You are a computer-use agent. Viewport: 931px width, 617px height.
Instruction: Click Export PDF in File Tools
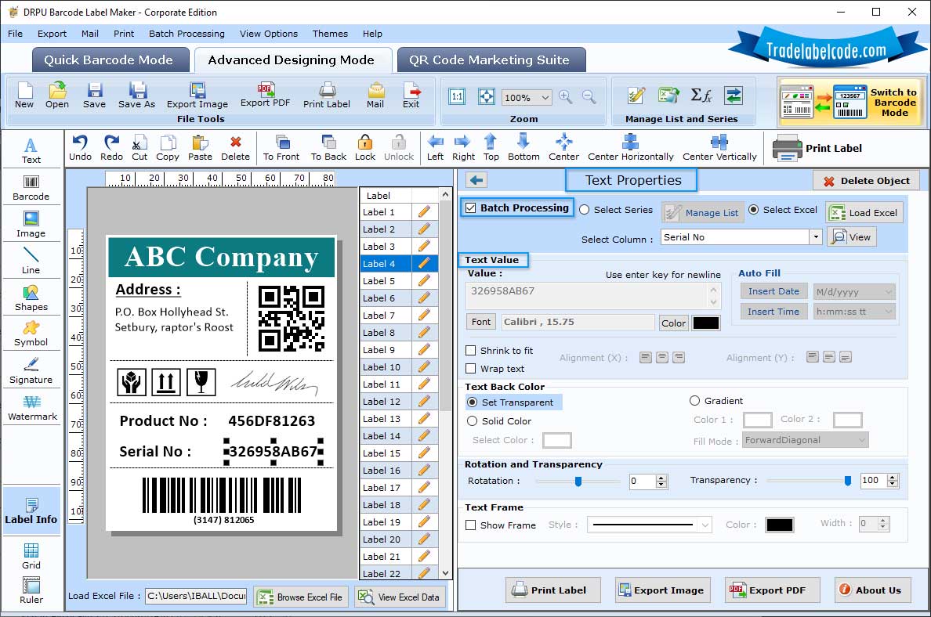265,95
